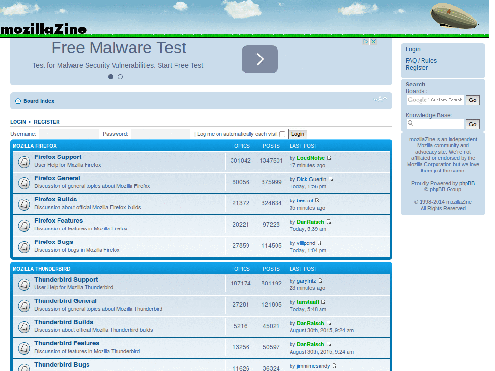
Task: Click the AdChoices icon on the ad
Action: coord(365,42)
